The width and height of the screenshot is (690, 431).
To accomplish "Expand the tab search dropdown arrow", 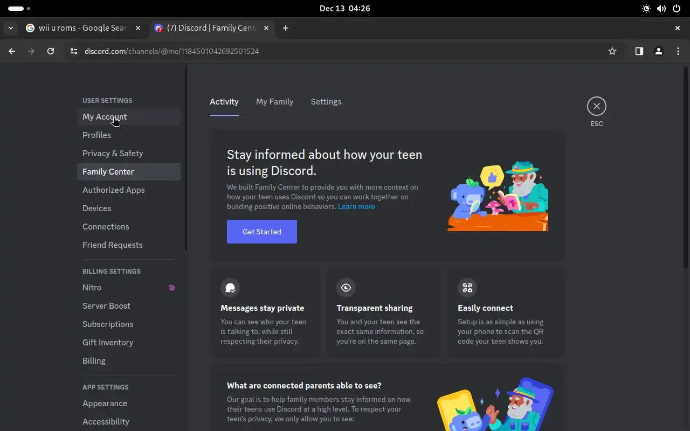I will click(10, 28).
